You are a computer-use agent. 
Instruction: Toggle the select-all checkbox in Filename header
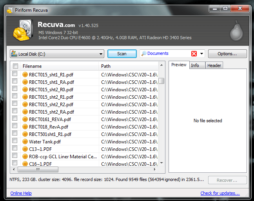tap(15, 66)
